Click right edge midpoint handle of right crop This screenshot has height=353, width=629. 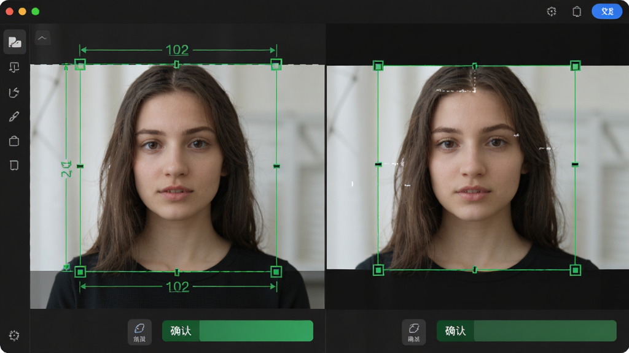575,164
